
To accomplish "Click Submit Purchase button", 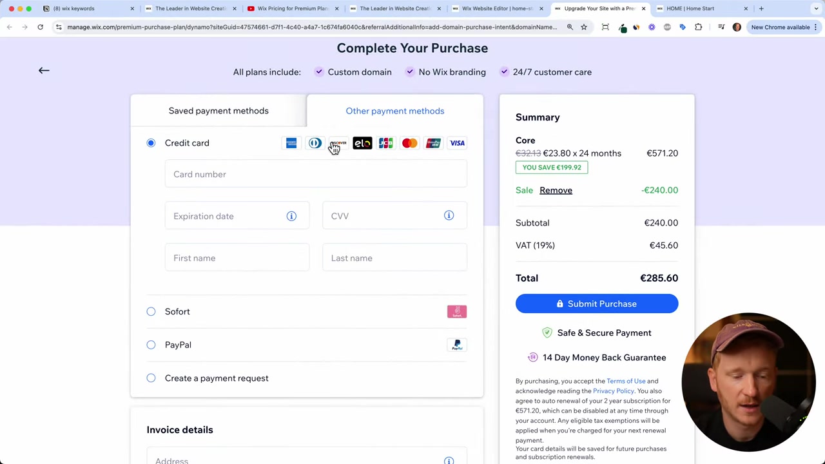I will coord(597,304).
